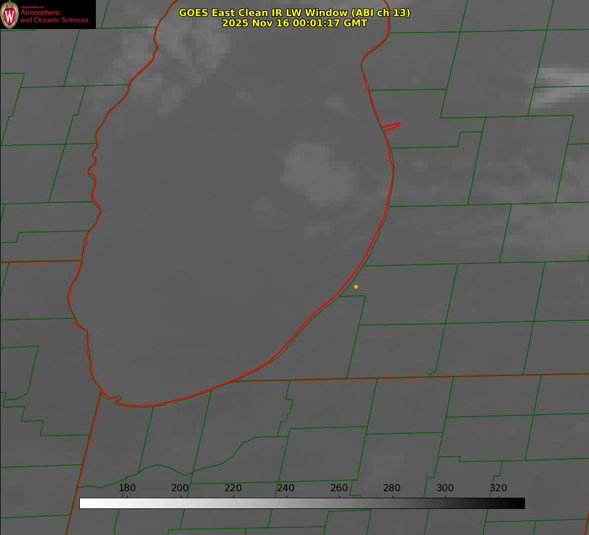
Task: Click the 220 colorbar tick label
Action: [x=233, y=488]
